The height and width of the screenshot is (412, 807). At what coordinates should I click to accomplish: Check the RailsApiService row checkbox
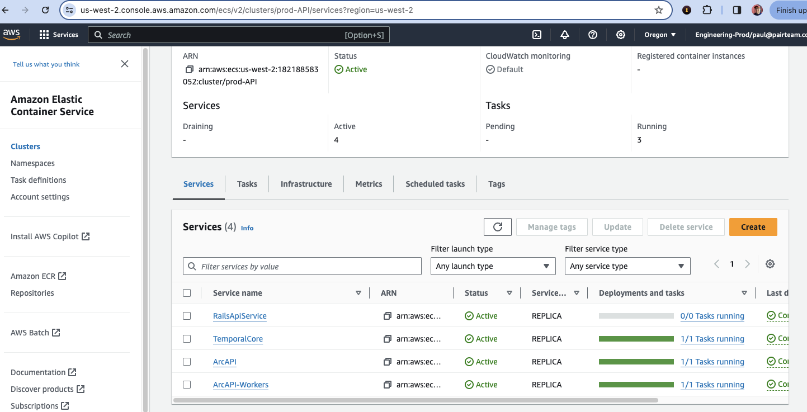(187, 316)
